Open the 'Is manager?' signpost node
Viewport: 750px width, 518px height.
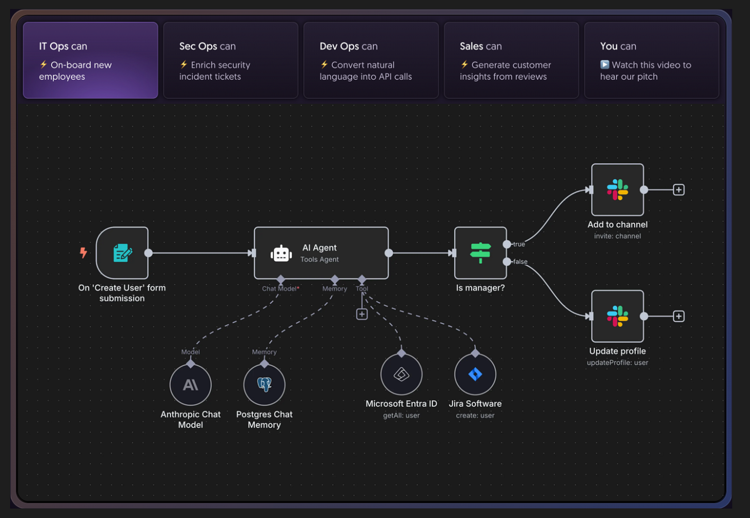[480, 253]
